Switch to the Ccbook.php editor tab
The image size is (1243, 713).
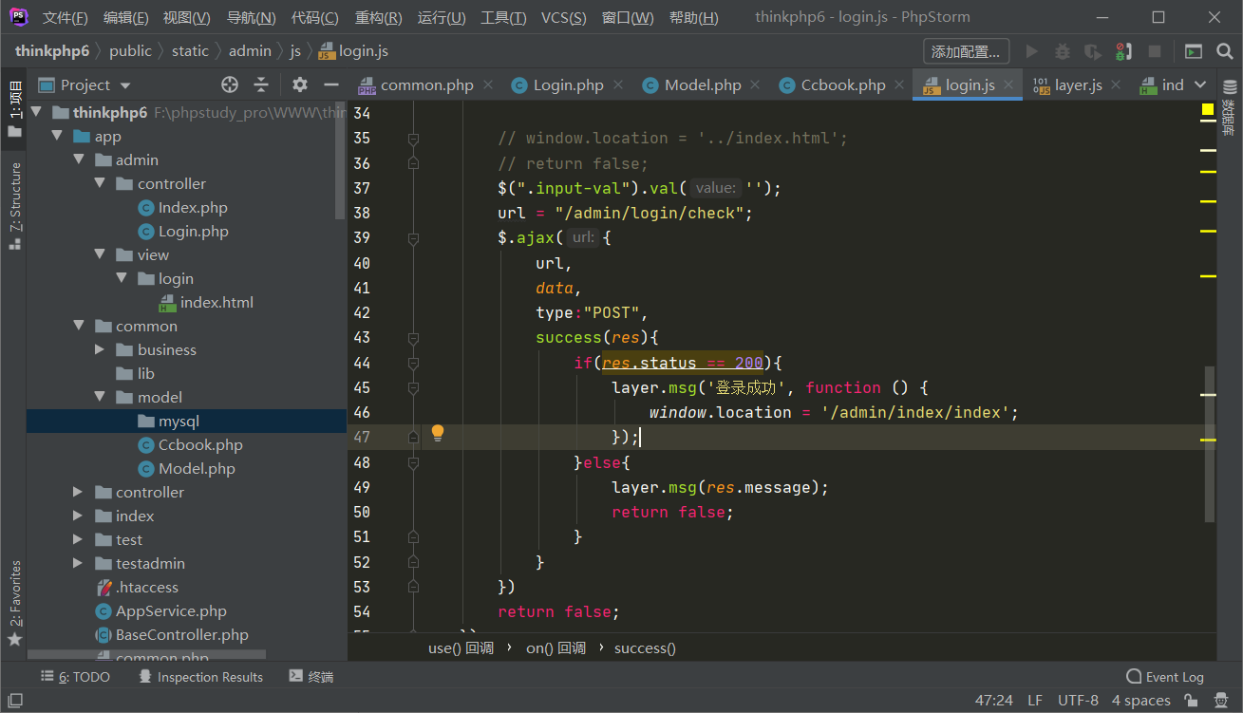click(841, 84)
